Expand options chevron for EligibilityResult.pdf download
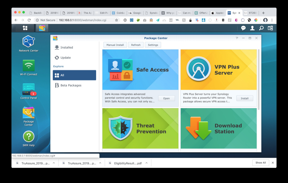The image size is (288, 183). [x=147, y=163]
